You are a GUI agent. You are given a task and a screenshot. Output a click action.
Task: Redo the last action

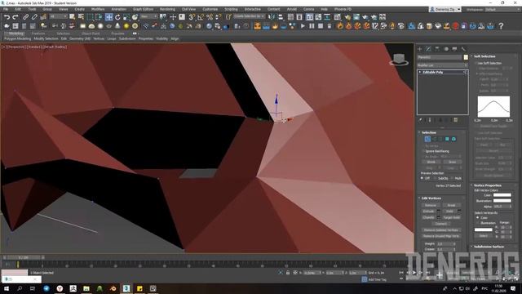tap(15, 17)
